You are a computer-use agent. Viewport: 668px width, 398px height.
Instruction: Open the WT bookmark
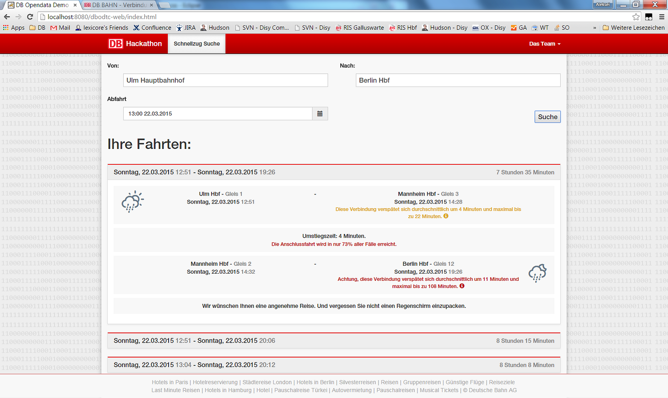point(540,28)
